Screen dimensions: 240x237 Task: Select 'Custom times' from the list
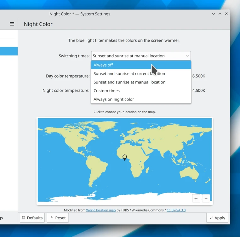[107, 91]
